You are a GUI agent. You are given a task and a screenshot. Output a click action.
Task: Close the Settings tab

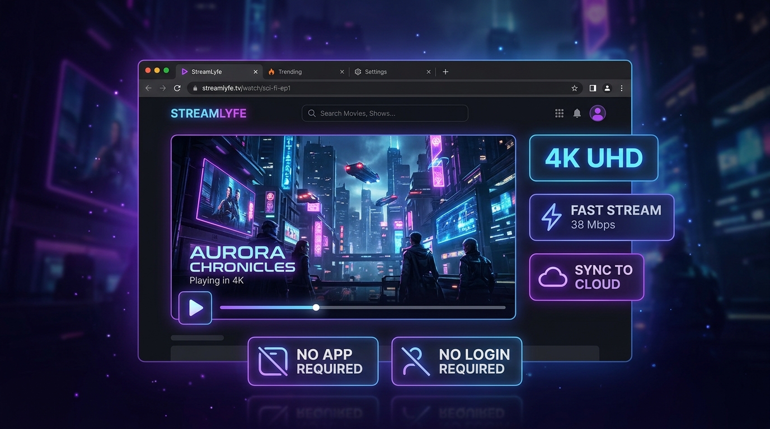coord(429,71)
